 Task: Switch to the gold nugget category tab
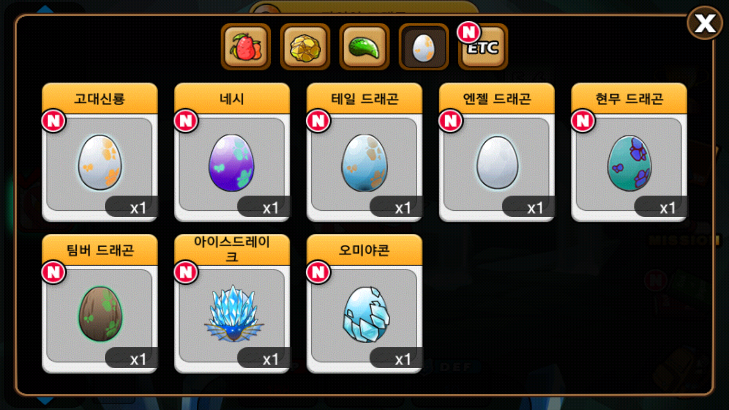pyautogui.click(x=305, y=47)
